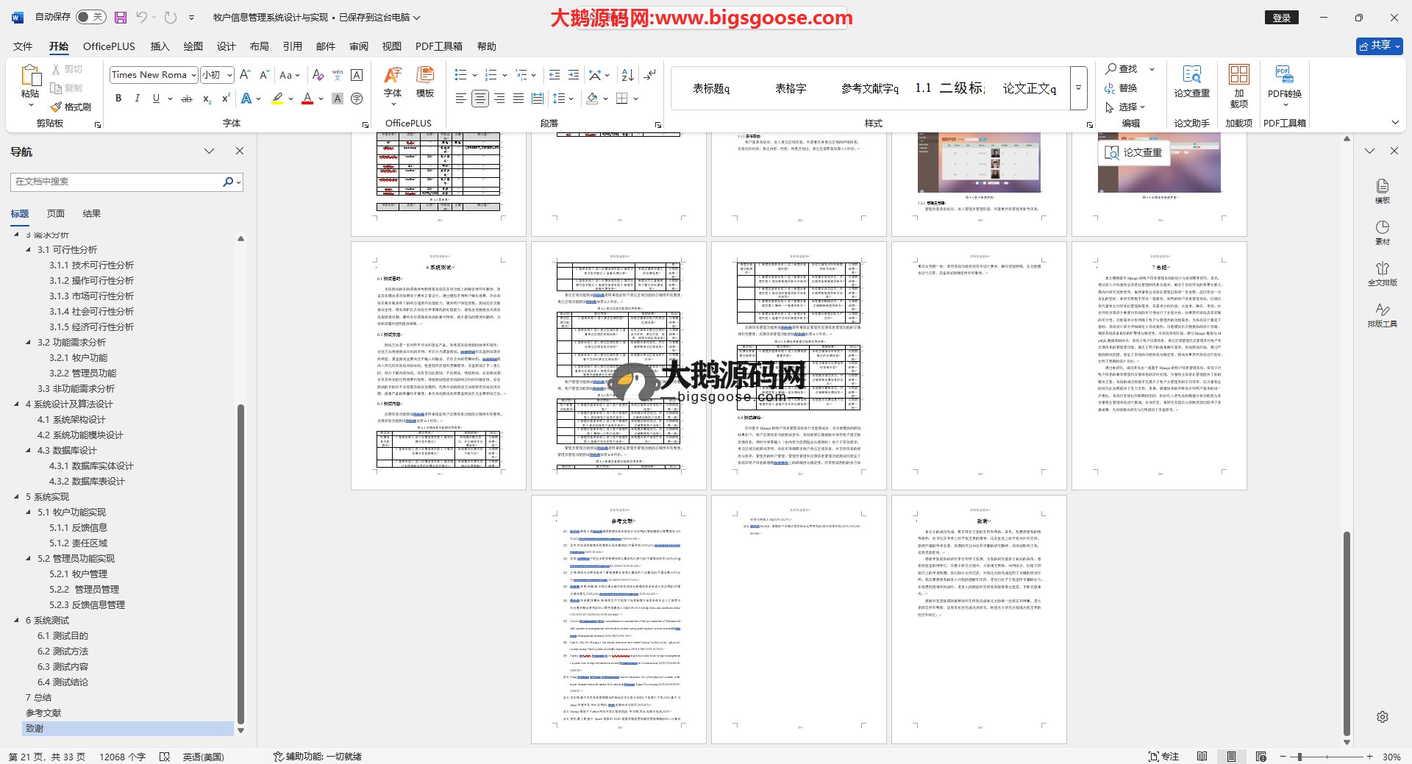Open the paper check (论文查重) tool
The height and width of the screenshot is (764, 1412).
tap(1191, 81)
